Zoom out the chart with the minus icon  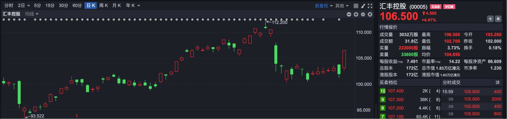[x=349, y=14]
